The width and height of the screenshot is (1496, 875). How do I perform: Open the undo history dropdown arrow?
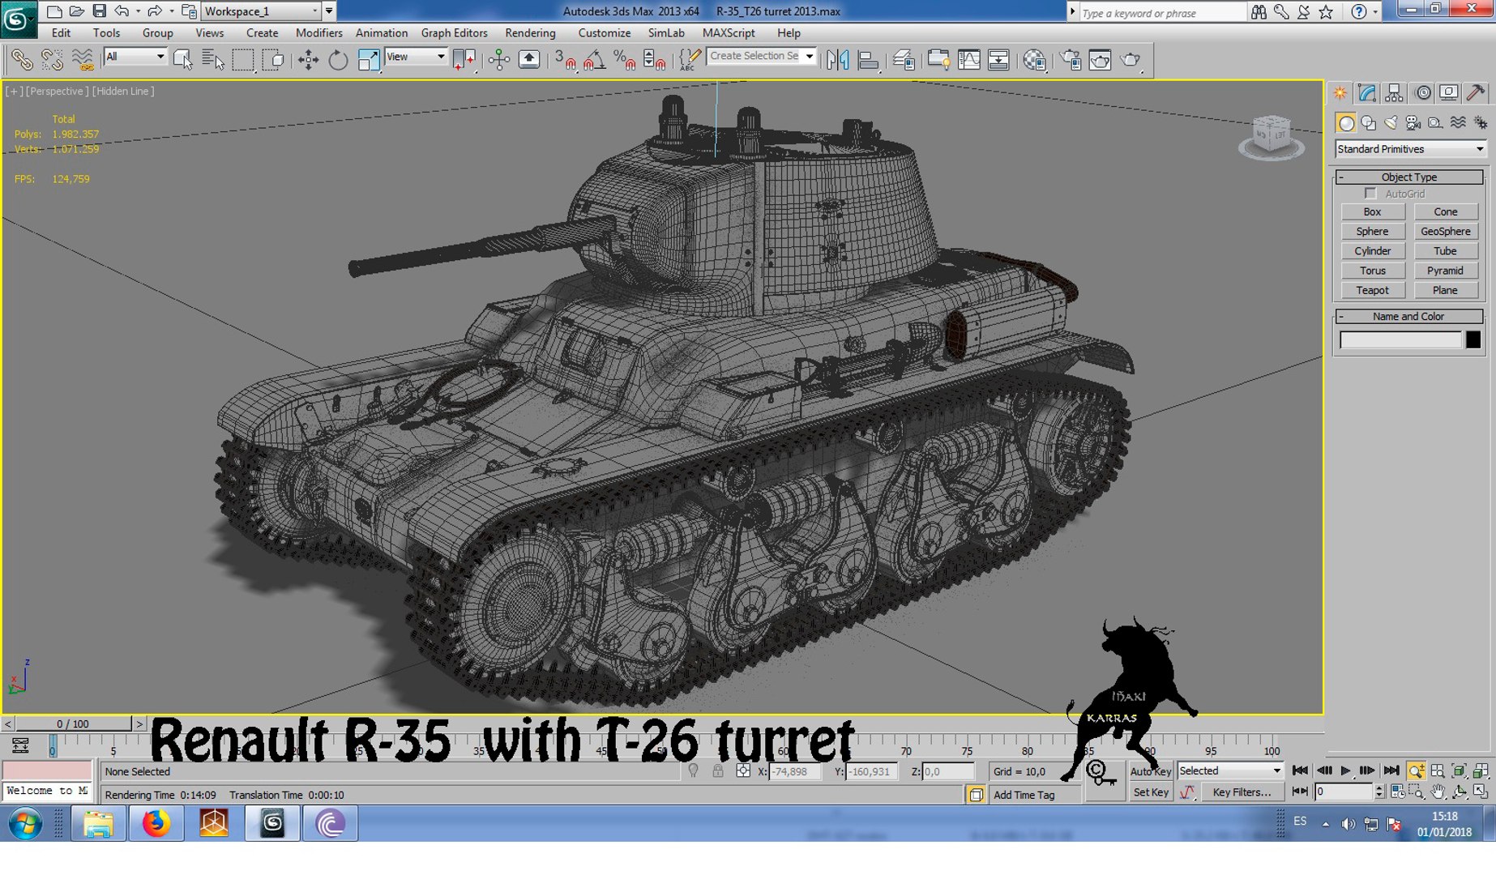(x=138, y=11)
